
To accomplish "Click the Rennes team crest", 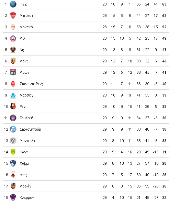I will (x=13, y=106).
